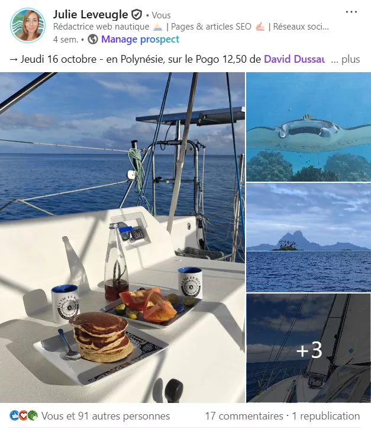Show the +3 additional photos
This screenshot has height=429, width=371.
[309, 349]
